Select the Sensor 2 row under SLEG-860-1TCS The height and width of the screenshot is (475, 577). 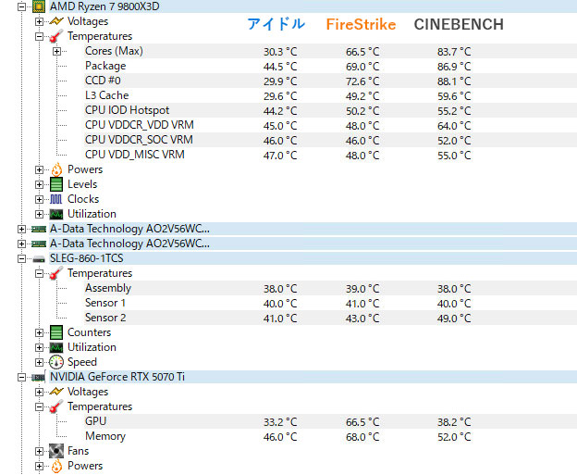click(x=105, y=318)
